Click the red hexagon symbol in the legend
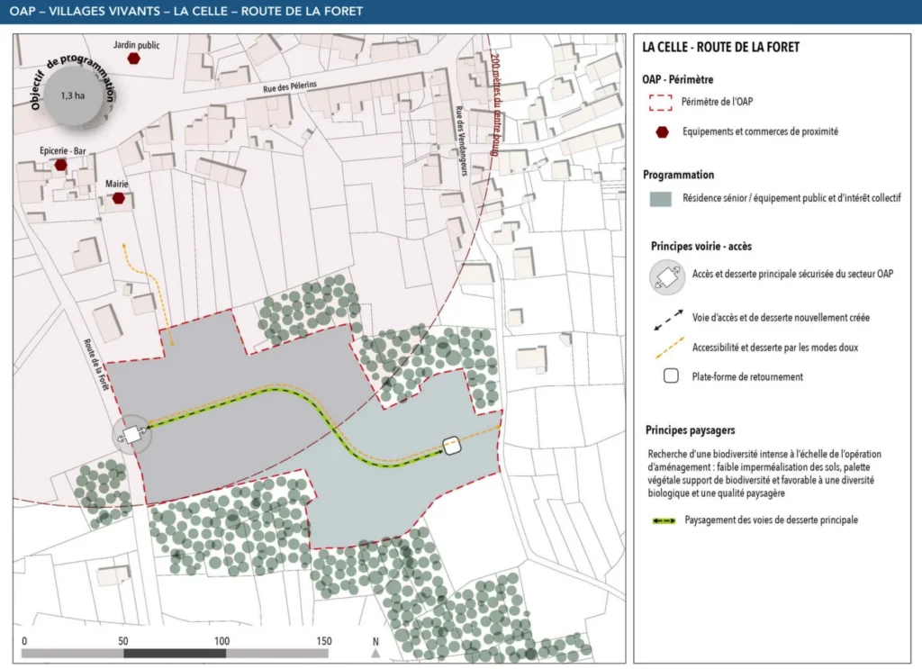The width and height of the screenshot is (922, 669). (663, 132)
